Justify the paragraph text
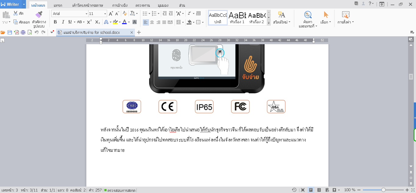The height and width of the screenshot is (193, 416). tap(164, 22)
